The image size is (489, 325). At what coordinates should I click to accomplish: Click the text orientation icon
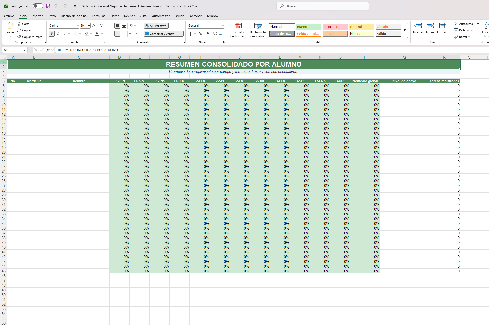click(131, 25)
